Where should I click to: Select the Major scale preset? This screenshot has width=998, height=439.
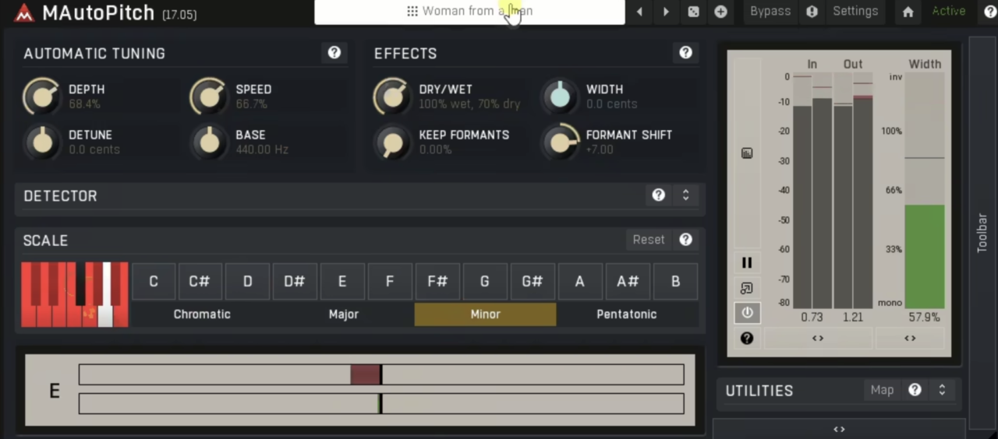343,314
